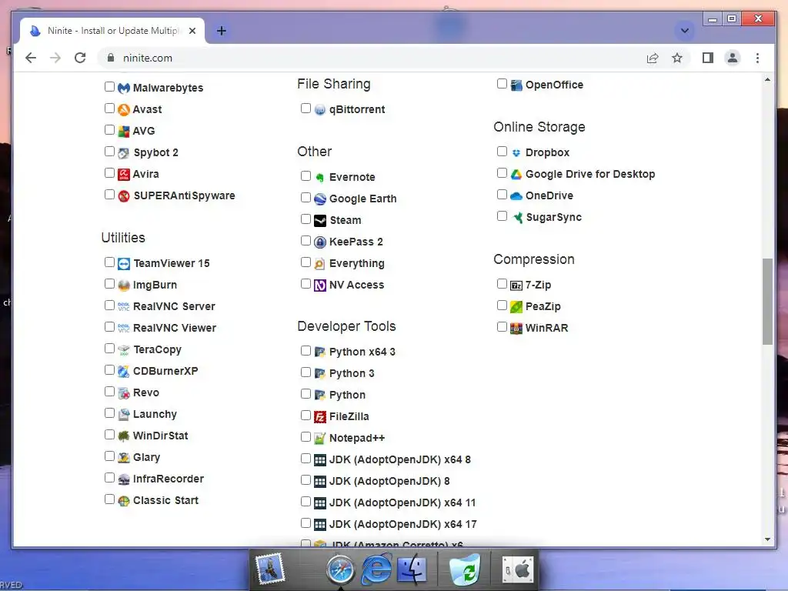Click the TeamViewer 15 icon
This screenshot has width=788, height=591.
pyautogui.click(x=124, y=264)
